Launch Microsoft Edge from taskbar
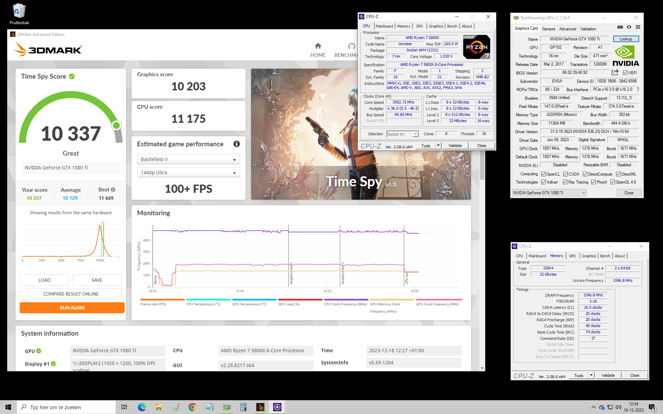Viewport: 663px width, 414px height. tap(142, 407)
